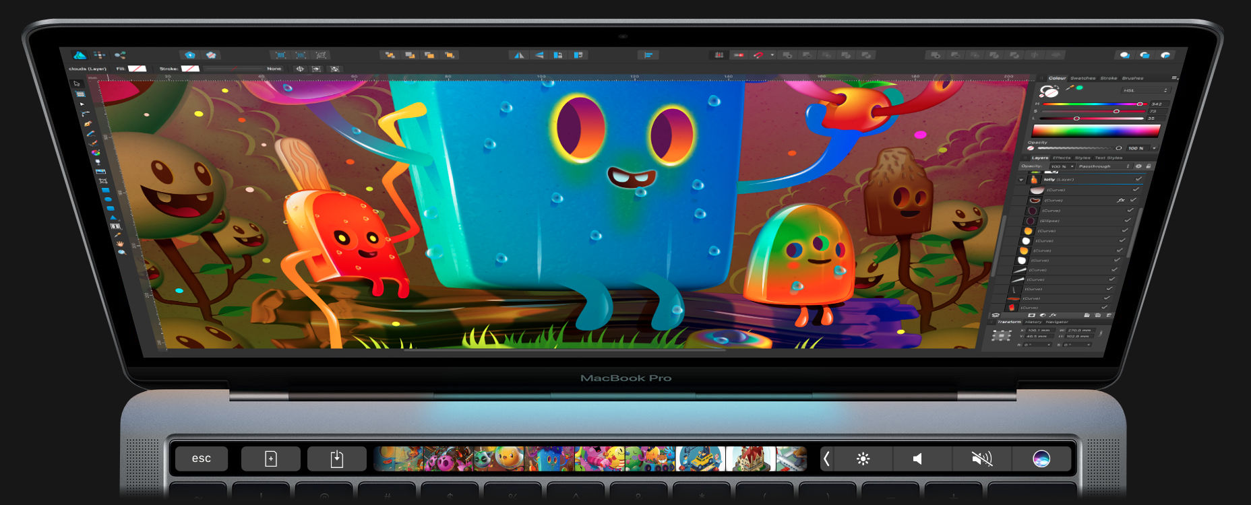This screenshot has width=1251, height=505.
Task: Switch to the Brushes tab
Action: 1133,78
